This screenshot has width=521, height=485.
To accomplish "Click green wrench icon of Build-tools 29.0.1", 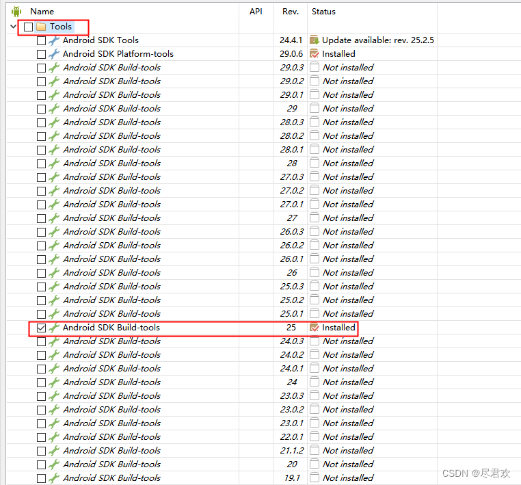I will click(54, 94).
